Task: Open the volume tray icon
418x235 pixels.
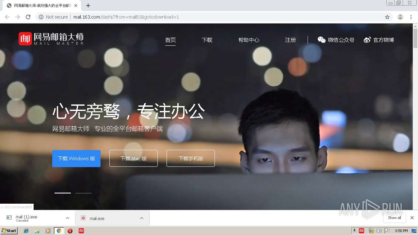Action: click(379, 231)
